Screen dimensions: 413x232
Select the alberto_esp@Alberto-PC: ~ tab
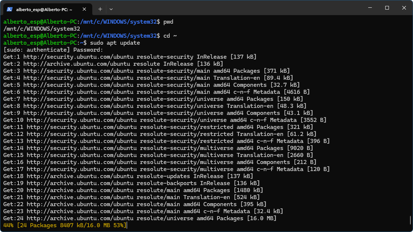coord(48,9)
